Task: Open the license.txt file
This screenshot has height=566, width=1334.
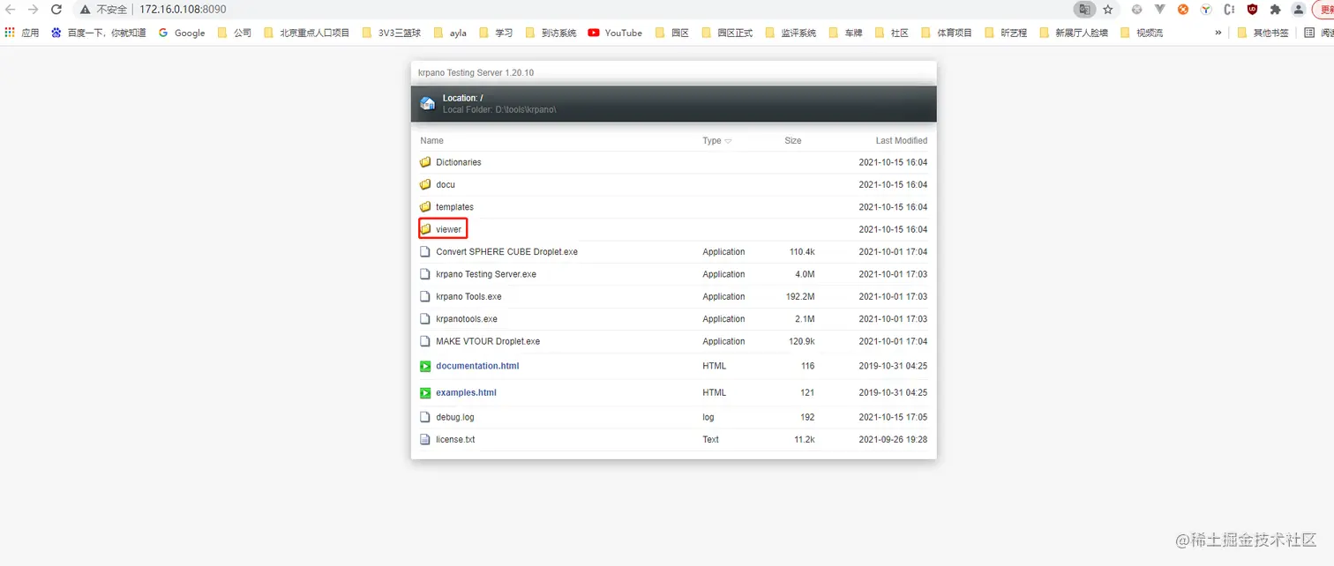Action: coord(455,439)
